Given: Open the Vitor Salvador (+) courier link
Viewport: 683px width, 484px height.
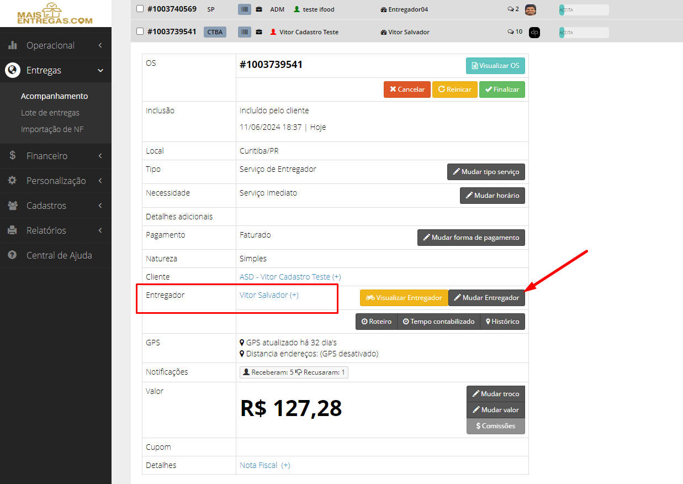Looking at the screenshot, I should coord(269,295).
